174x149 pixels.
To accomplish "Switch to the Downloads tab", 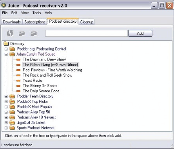I will pyautogui.click(x=12, y=22).
